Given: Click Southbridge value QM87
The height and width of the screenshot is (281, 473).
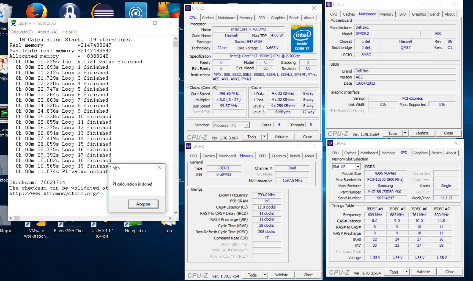Looking at the screenshot, I should (405, 48).
